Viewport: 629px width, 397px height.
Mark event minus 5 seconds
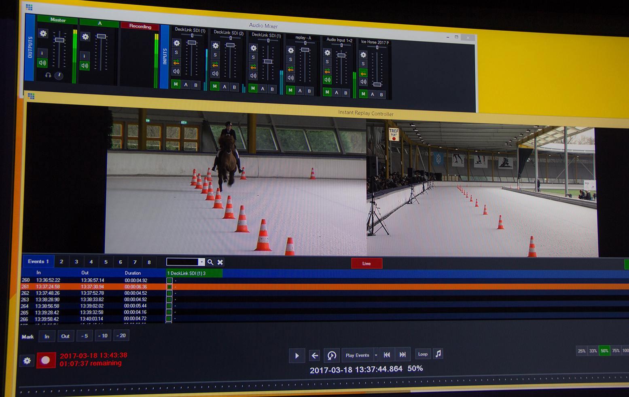[x=84, y=336]
